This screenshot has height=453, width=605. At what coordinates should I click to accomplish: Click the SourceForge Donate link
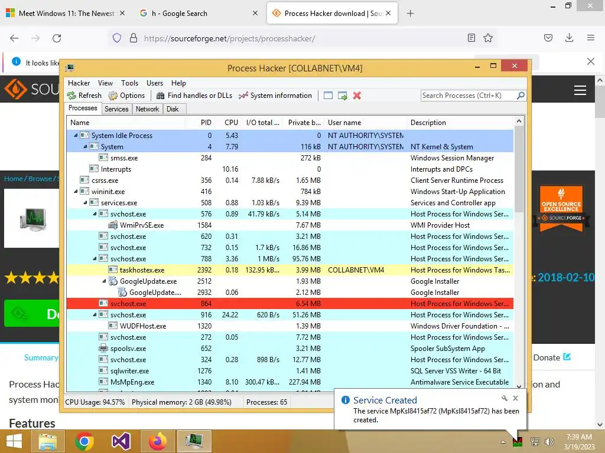[551, 357]
